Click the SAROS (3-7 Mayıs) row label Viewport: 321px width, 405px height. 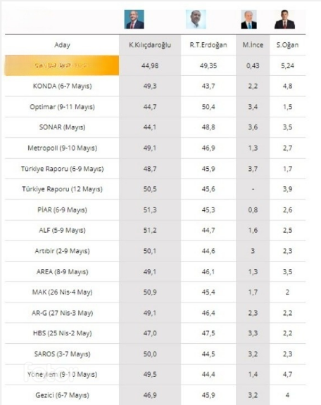(x=63, y=354)
